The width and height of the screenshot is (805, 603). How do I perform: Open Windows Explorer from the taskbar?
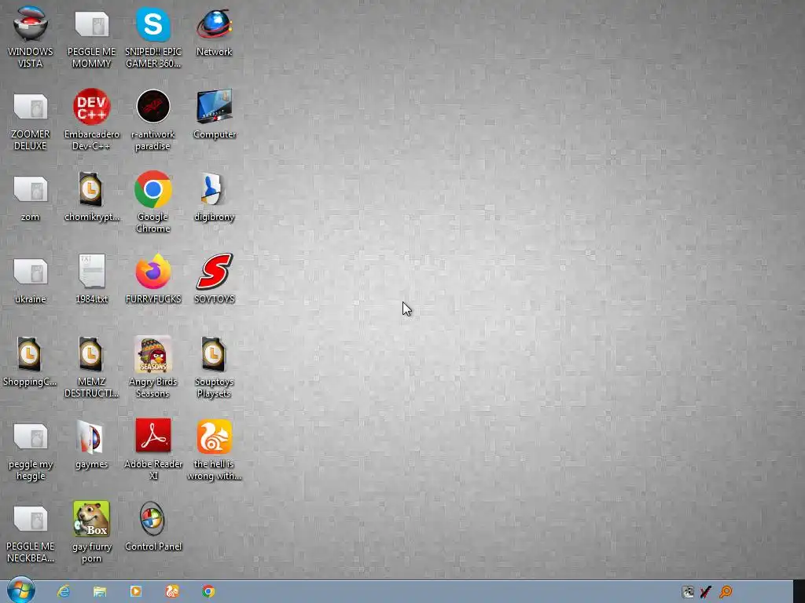coord(100,592)
